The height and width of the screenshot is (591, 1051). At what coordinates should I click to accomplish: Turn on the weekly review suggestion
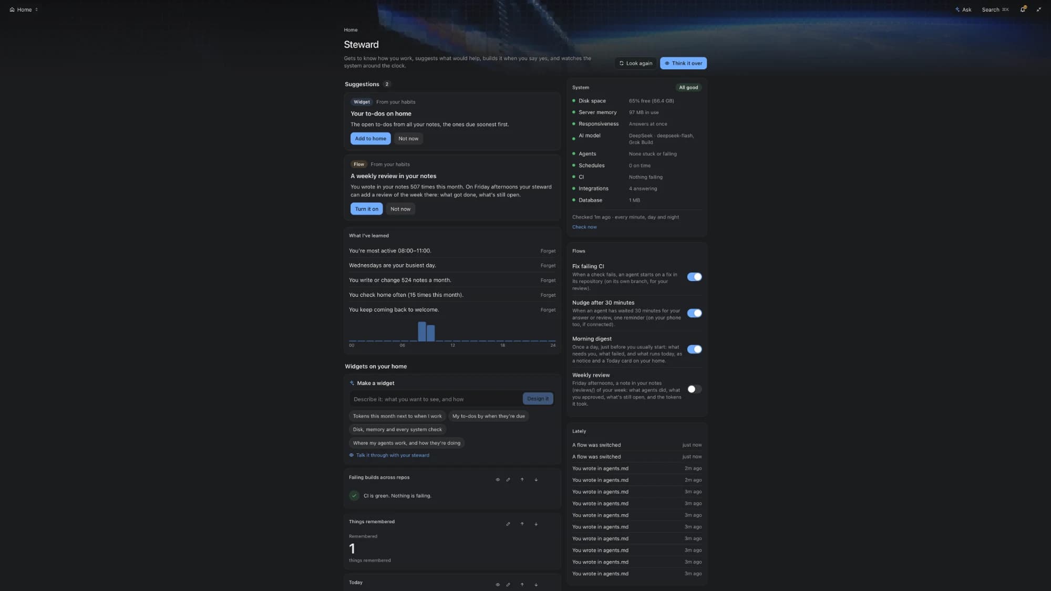point(366,209)
